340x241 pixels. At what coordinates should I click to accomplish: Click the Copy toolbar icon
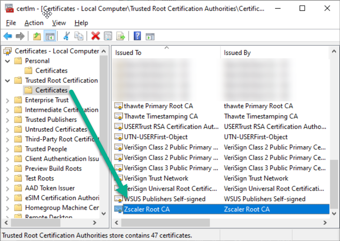coord(79,36)
